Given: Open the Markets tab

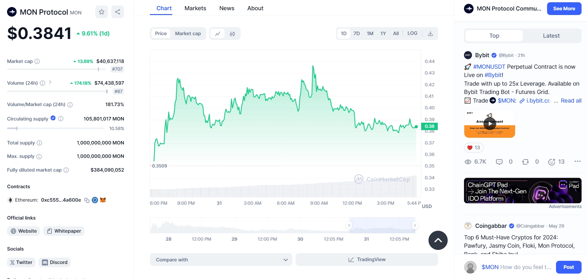Looking at the screenshot, I should pos(195,8).
